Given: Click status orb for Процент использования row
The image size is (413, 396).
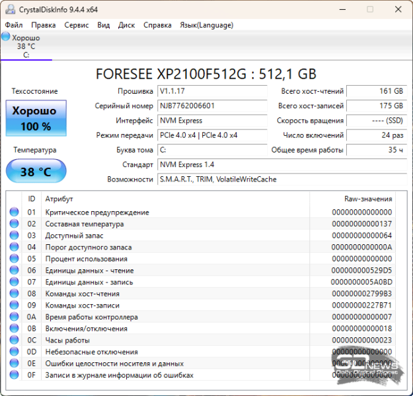Looking at the screenshot, I should [x=15, y=259].
